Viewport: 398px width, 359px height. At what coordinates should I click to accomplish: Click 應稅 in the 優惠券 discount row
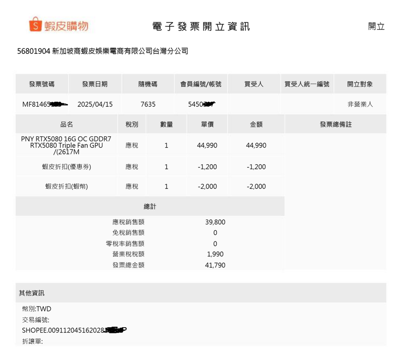[x=132, y=167]
